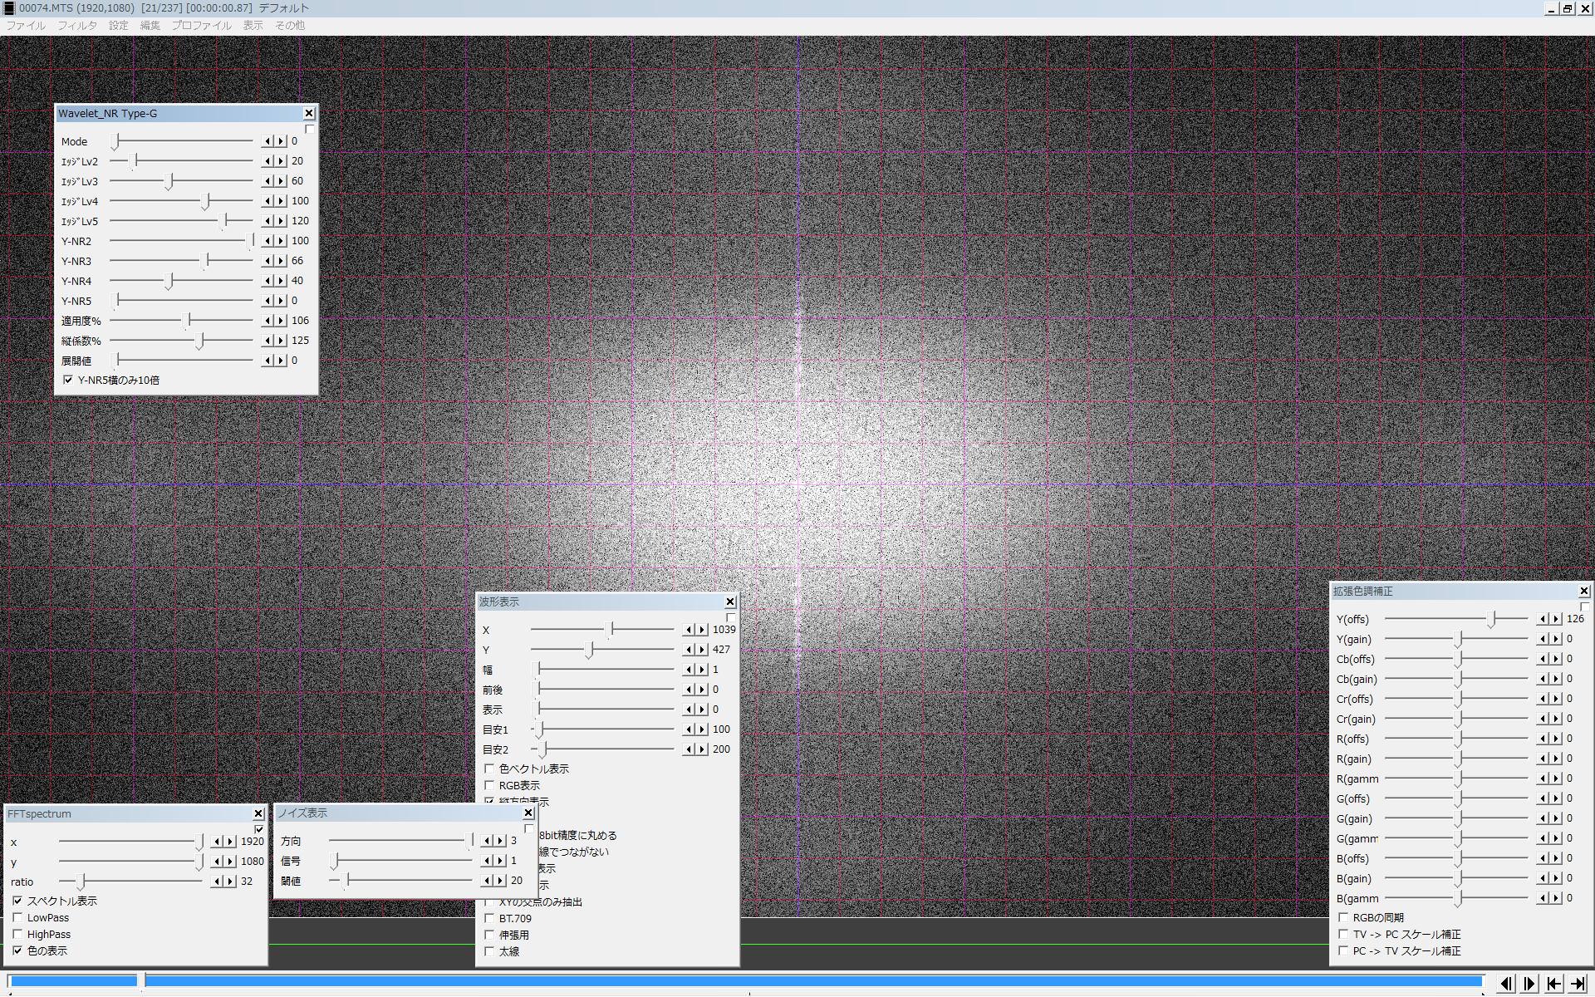The height and width of the screenshot is (997, 1595).
Task: Increase Y-NR3 value with right arrow
Action: click(x=281, y=261)
